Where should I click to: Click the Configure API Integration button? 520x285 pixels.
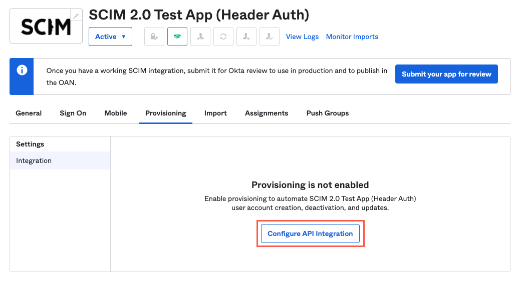(x=311, y=233)
